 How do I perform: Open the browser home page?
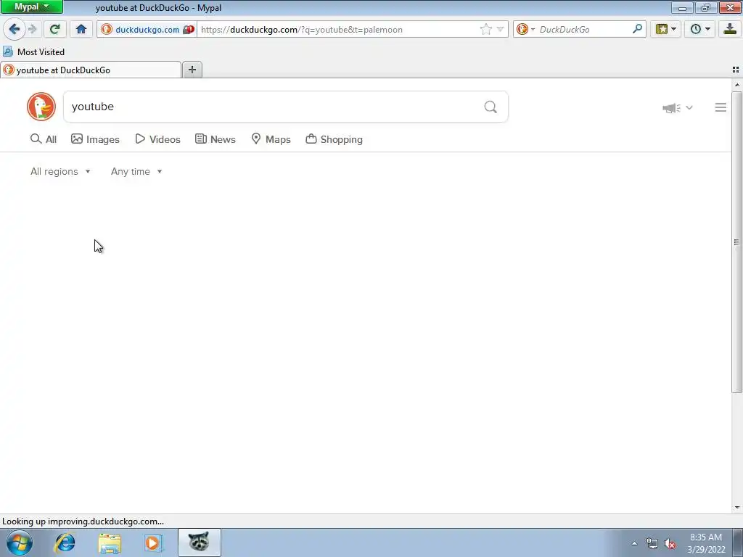[x=81, y=29]
